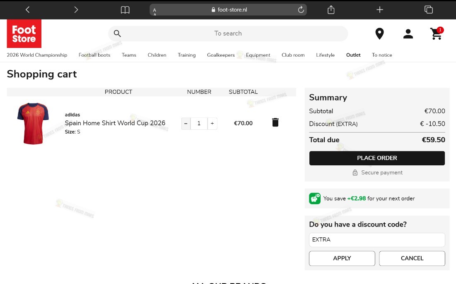Viewport: 456px width, 284px height.
Task: Show the browser tabs overview icon
Action: coord(428,10)
